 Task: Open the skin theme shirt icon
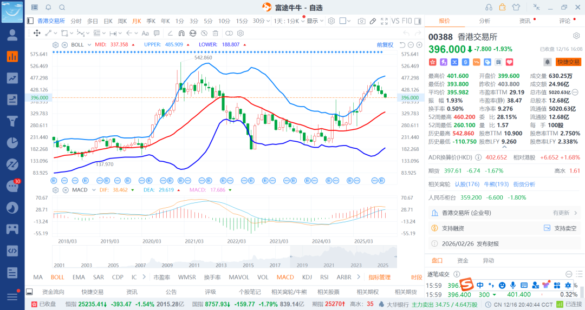[x=516, y=7]
